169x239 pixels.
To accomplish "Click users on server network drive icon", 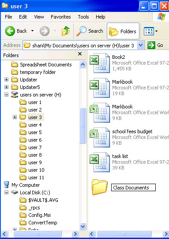I will click(x=15, y=95).
